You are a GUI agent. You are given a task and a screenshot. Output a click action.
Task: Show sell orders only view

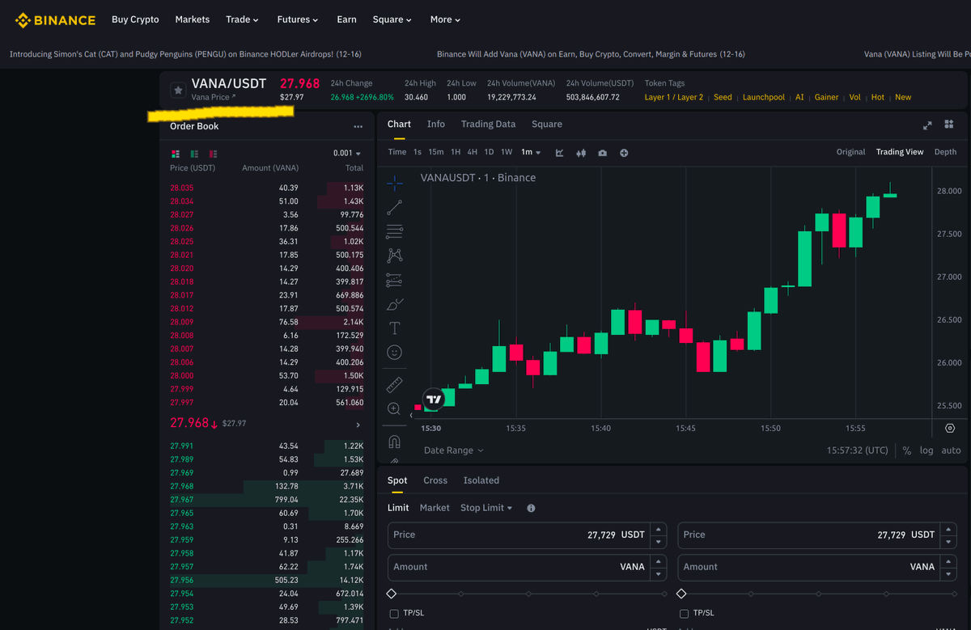213,154
